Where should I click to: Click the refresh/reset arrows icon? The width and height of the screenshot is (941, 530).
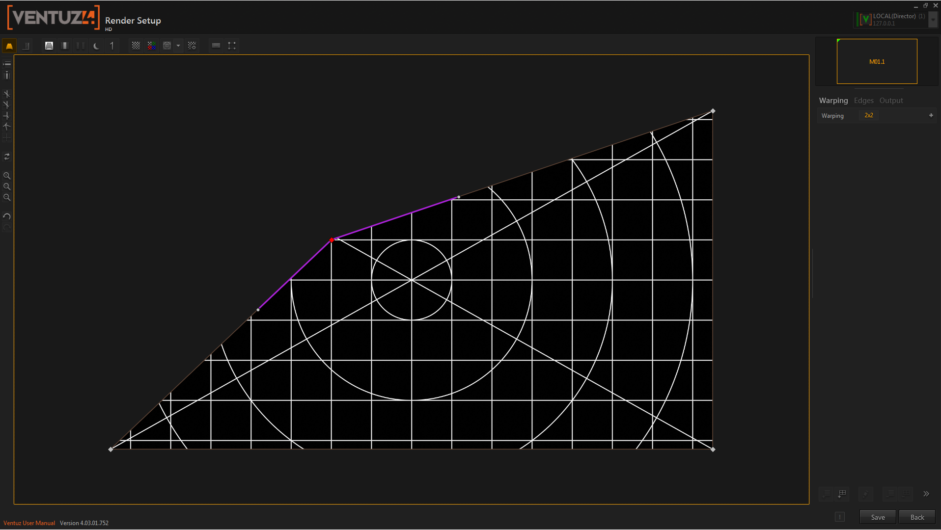point(7,157)
